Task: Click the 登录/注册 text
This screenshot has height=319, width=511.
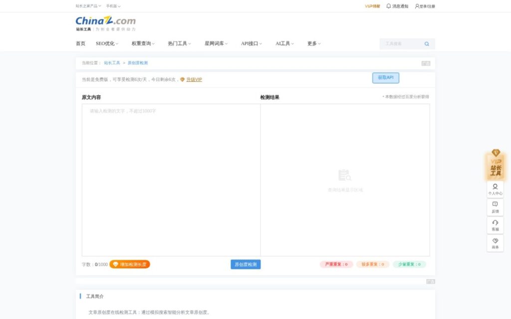Action: click(x=427, y=6)
